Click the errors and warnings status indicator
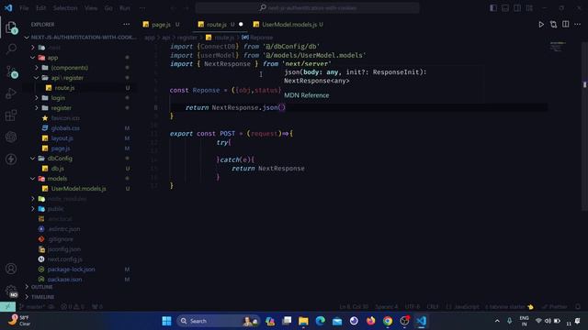The height and width of the screenshot is (330, 588). (73, 307)
